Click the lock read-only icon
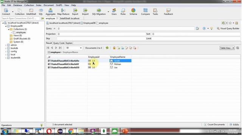Screen dimensions: 242x136 (x=114, y=48)
